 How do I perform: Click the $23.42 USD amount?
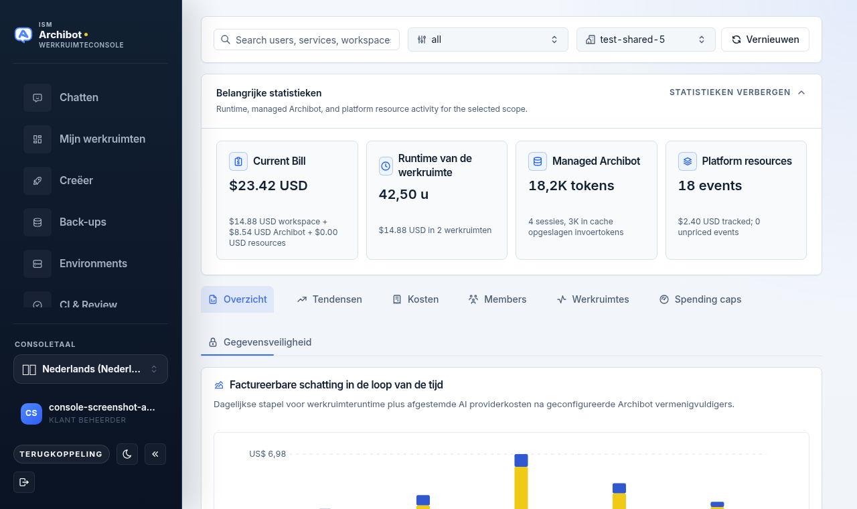(268, 186)
